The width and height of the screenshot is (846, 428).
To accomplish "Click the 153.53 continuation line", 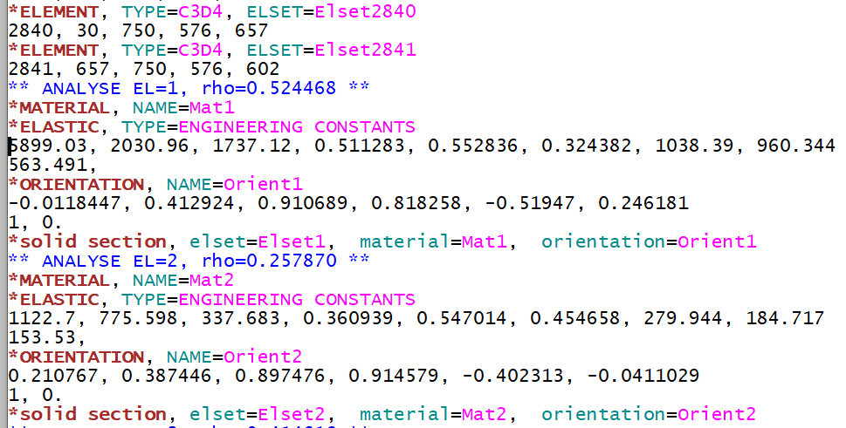I will (46, 337).
